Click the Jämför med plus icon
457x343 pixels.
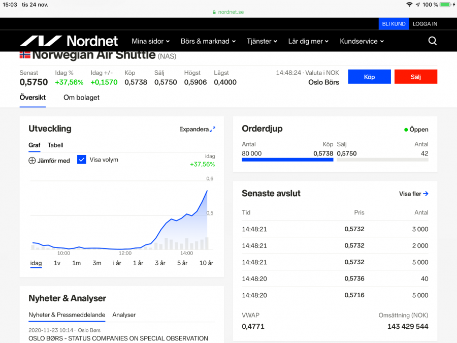32,161
